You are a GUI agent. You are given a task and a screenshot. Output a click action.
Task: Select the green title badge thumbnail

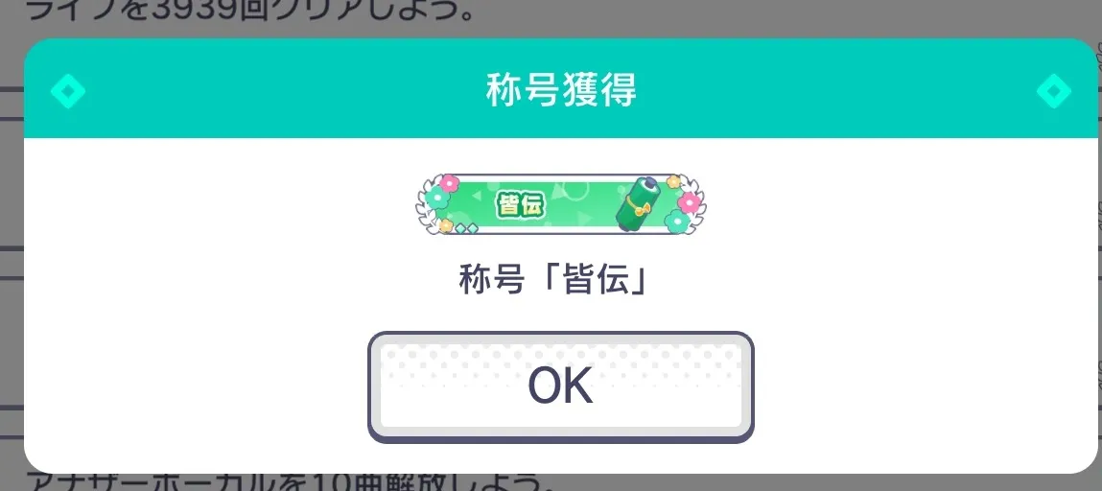[x=561, y=203]
